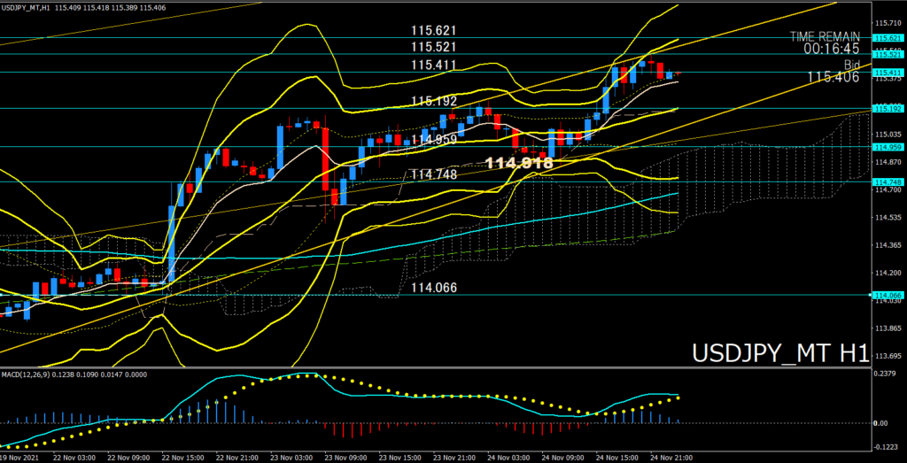Image resolution: width=907 pixels, height=463 pixels.
Task: Select the 115.411 line label inside the chart
Action: pos(434,66)
